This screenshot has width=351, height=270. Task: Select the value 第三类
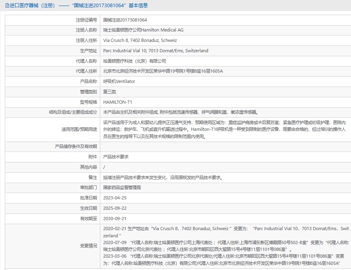pyautogui.click(x=109, y=92)
